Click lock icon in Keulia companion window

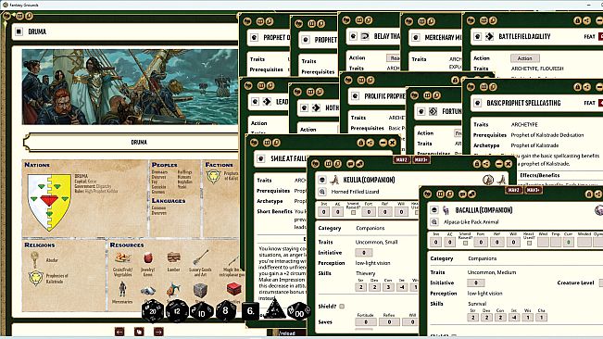tap(477, 164)
